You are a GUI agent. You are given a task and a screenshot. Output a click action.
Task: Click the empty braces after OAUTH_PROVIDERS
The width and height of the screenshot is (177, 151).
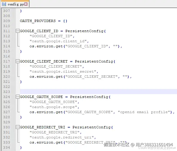(65, 21)
